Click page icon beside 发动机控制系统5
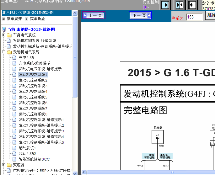This screenshot has height=175, width=215. pyautogui.click(x=14, y=97)
